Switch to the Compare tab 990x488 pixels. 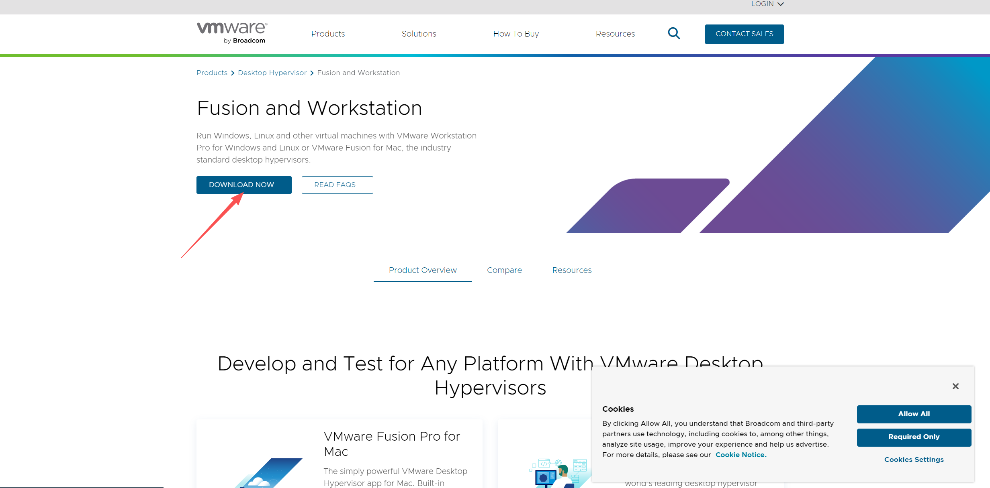pyautogui.click(x=504, y=270)
